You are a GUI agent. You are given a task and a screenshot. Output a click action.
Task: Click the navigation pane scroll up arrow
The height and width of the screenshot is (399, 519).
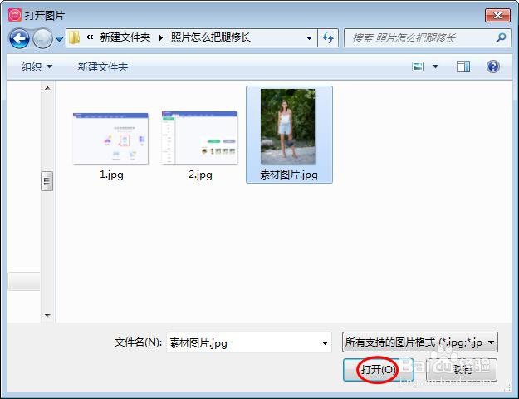pos(47,88)
